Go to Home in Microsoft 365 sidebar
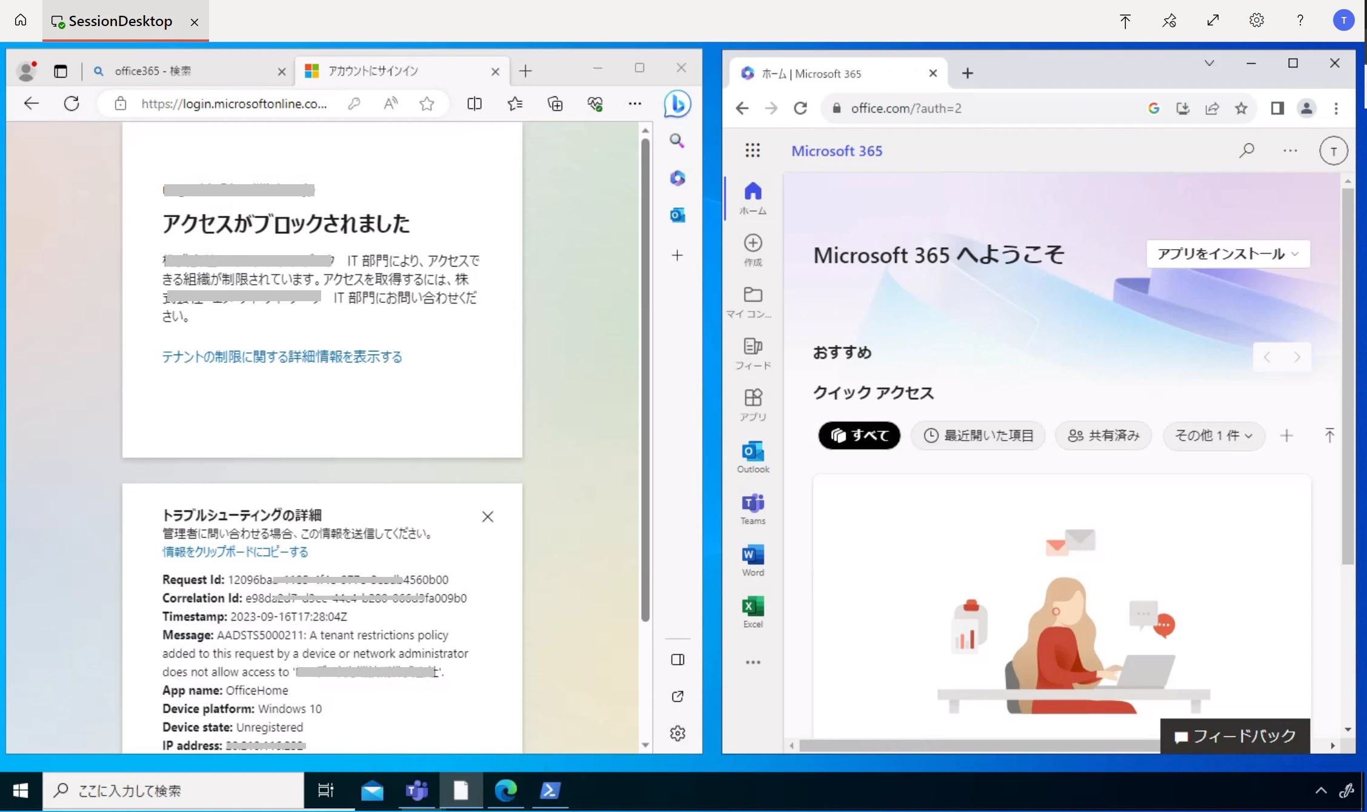Image resolution: width=1367 pixels, height=812 pixels. click(753, 198)
